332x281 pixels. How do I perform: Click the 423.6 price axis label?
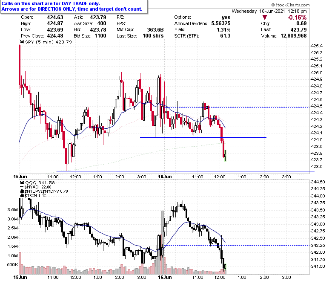317,166
